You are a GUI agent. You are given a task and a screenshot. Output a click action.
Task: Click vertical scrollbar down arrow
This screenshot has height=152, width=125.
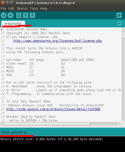[123, 120]
